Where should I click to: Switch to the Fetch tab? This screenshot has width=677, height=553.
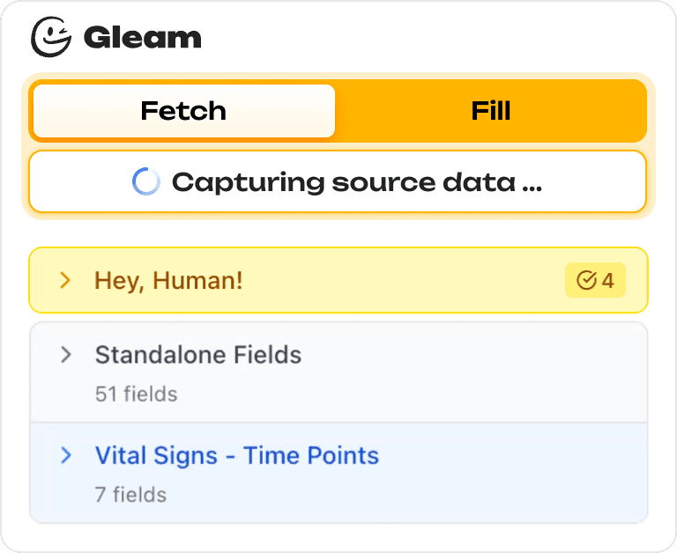(x=183, y=111)
